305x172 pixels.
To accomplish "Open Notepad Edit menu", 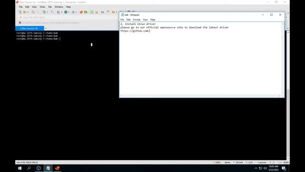I will click(x=128, y=20).
